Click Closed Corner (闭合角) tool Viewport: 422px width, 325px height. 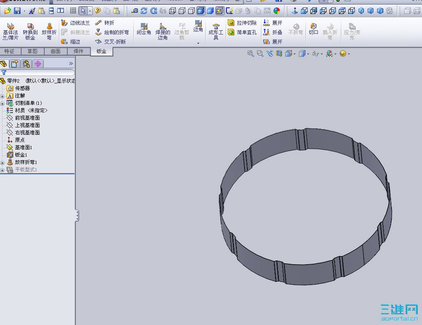[144, 29]
